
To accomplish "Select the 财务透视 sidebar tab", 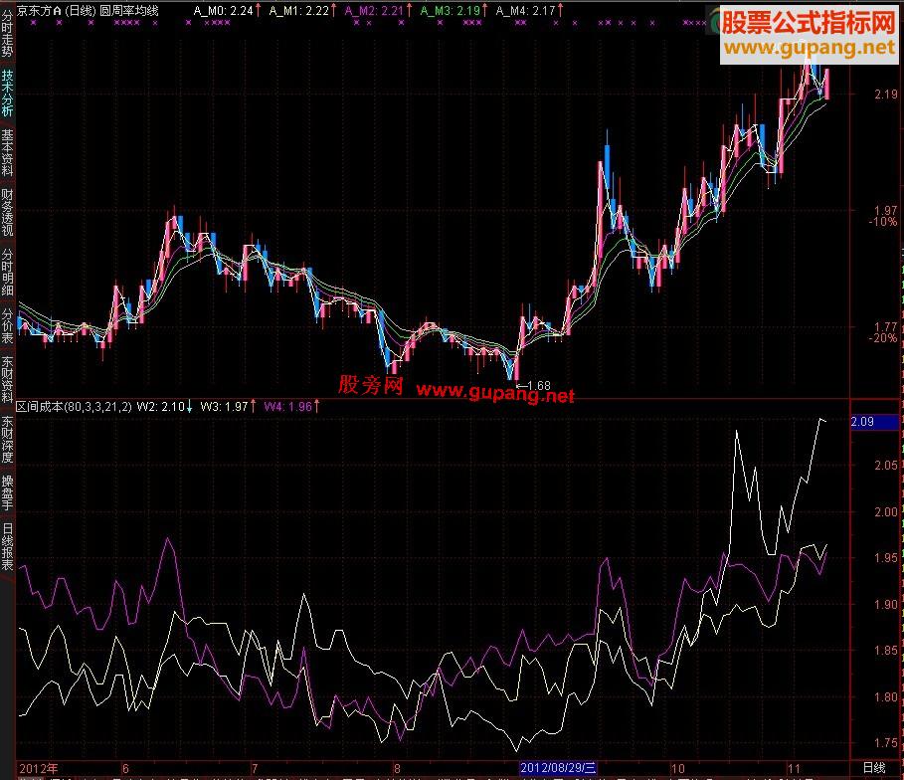I will point(7,212).
